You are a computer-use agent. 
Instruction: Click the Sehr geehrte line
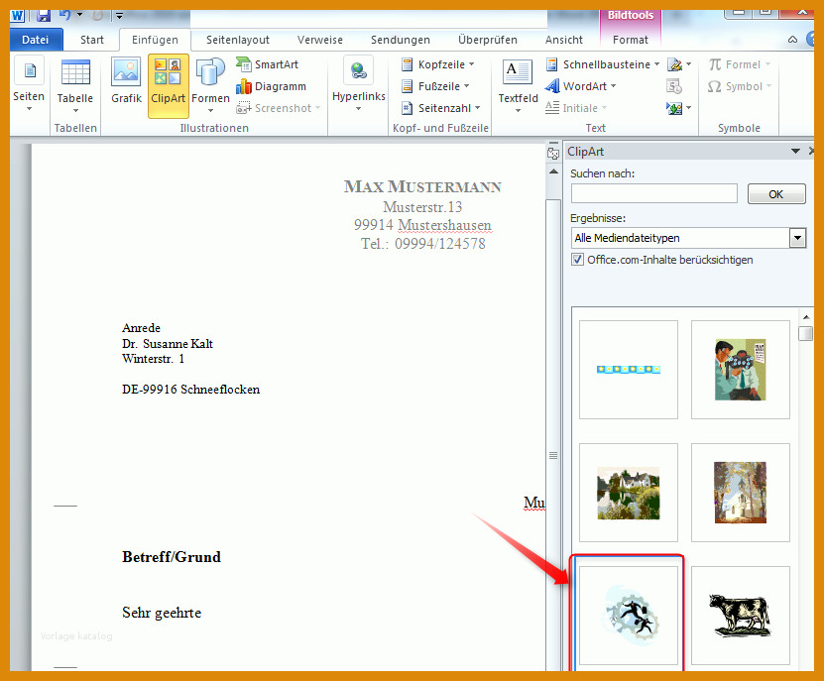point(162,613)
